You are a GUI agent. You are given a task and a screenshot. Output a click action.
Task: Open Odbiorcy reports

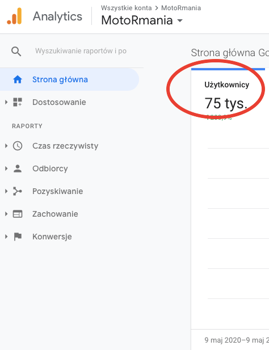pos(50,168)
